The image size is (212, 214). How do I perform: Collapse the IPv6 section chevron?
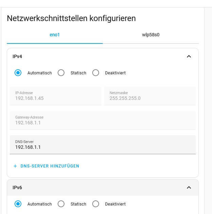(x=189, y=188)
